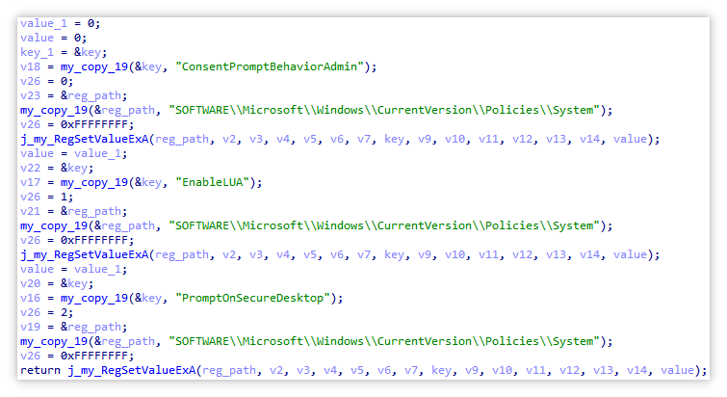Select variable v21 assigned to &reg_path
The image size is (727, 397).
coord(31,211)
